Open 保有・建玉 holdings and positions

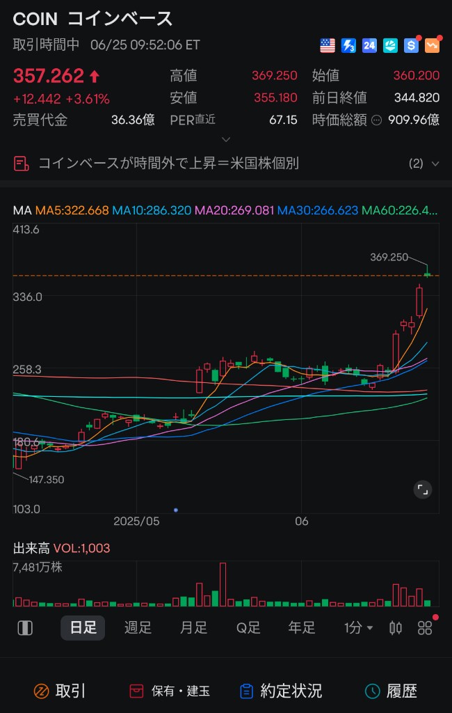point(170,691)
